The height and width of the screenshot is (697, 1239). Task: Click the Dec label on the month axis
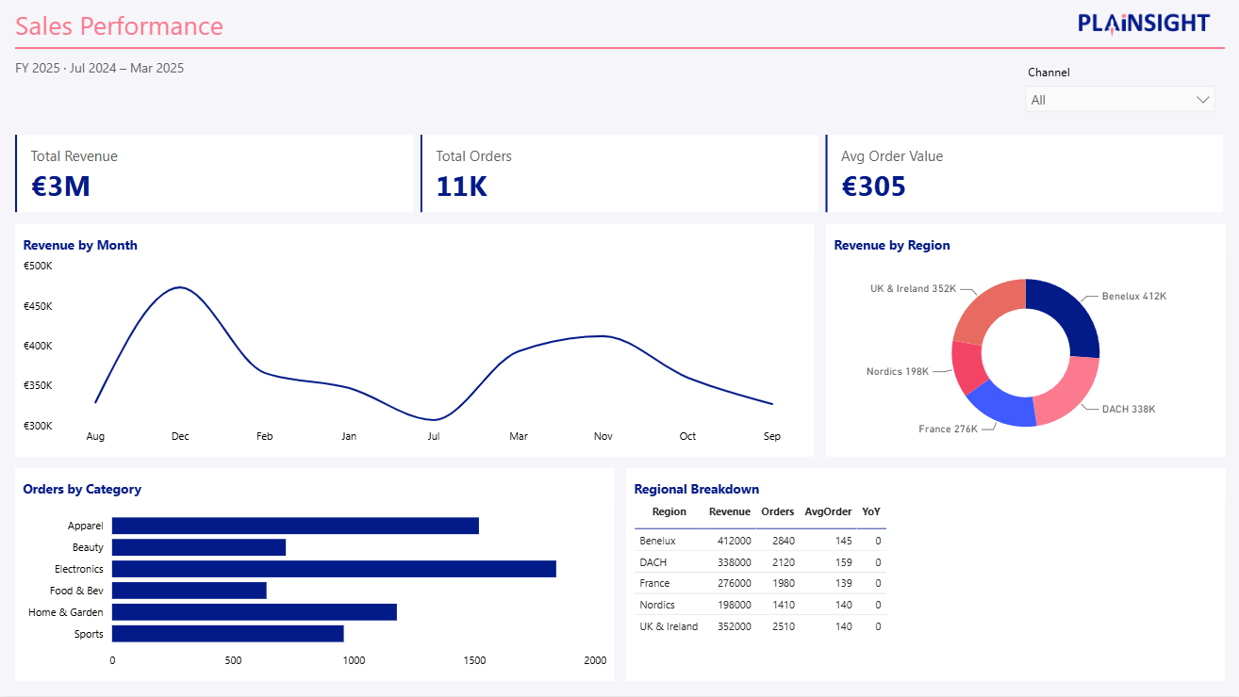[x=180, y=436]
